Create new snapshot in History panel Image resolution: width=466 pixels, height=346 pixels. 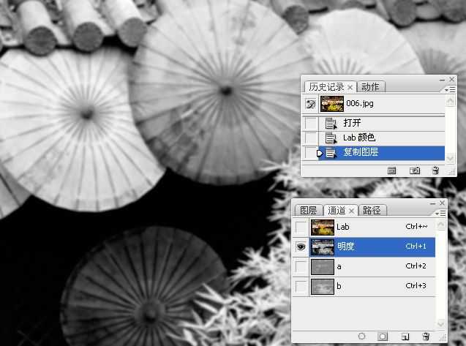(414, 170)
